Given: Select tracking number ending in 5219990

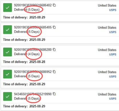Looking at the screenshot, I should pyautogui.click(x=33, y=94).
